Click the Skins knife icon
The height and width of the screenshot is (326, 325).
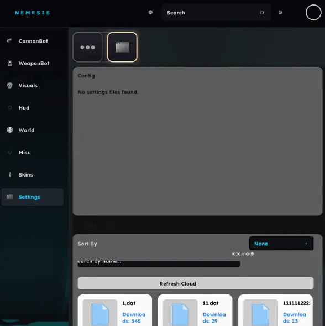click(10, 174)
